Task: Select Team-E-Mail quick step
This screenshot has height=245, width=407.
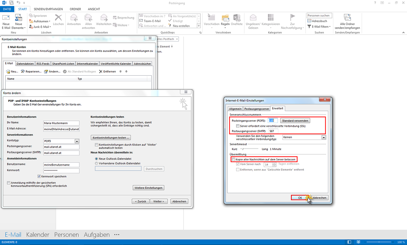Action: [x=150, y=21]
